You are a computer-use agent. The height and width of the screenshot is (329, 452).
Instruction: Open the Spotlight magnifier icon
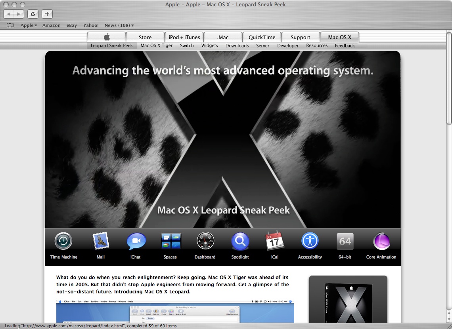point(240,241)
